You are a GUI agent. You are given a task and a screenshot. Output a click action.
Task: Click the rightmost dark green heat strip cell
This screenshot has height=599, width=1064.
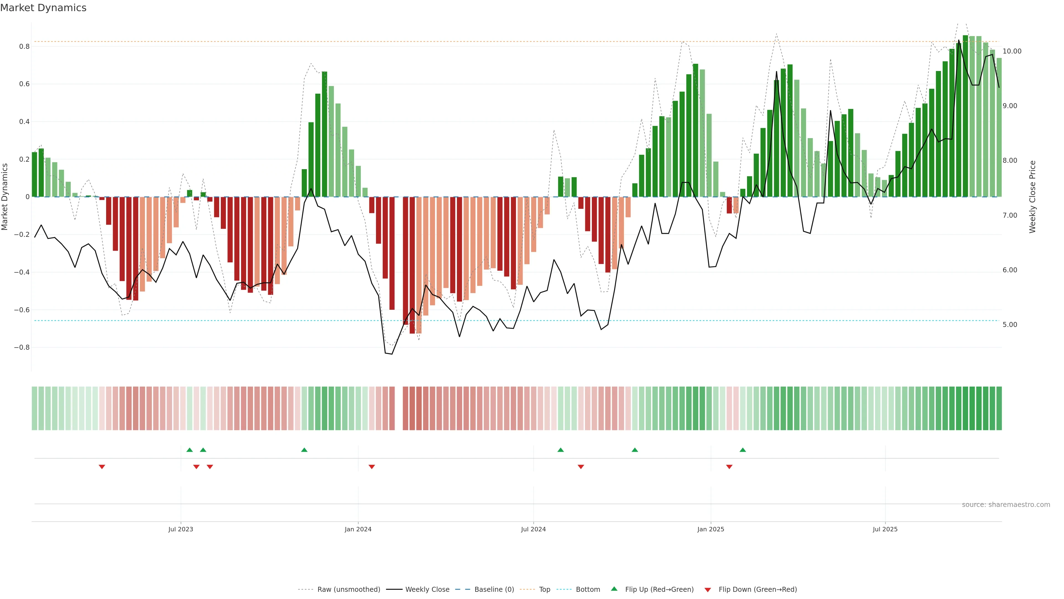pyautogui.click(x=999, y=408)
